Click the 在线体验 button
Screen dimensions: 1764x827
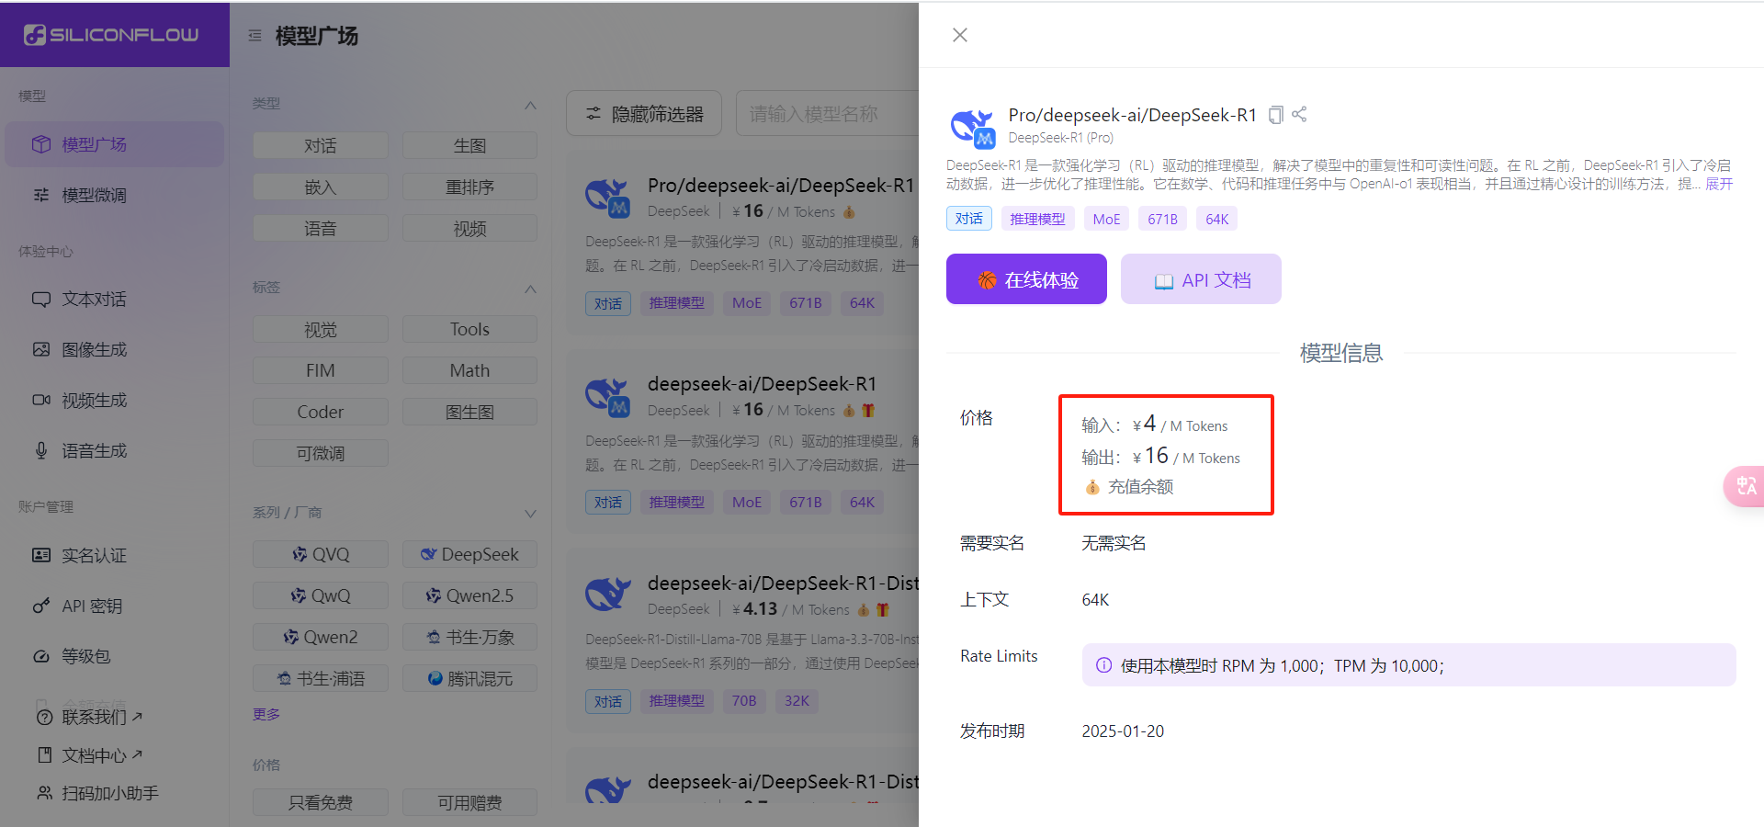coord(1026,279)
